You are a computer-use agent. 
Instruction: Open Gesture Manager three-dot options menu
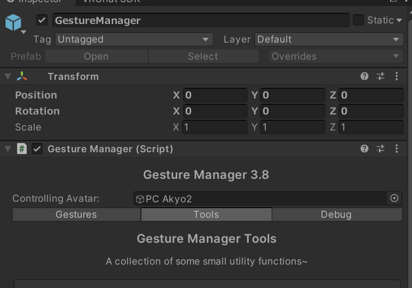(x=397, y=149)
